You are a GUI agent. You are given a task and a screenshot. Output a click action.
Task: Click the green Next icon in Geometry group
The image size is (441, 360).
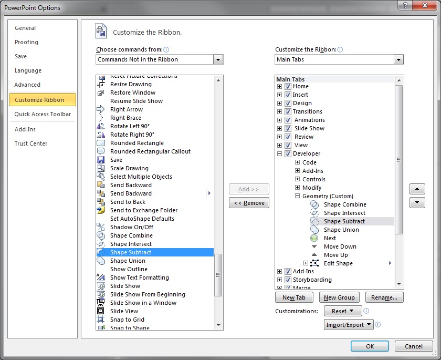point(314,238)
